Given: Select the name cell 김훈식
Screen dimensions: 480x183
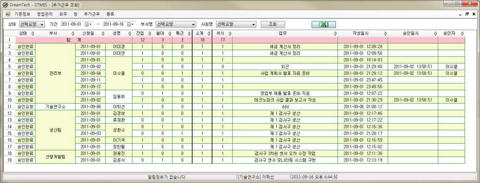Looking at the screenshot, I should click(119, 160).
